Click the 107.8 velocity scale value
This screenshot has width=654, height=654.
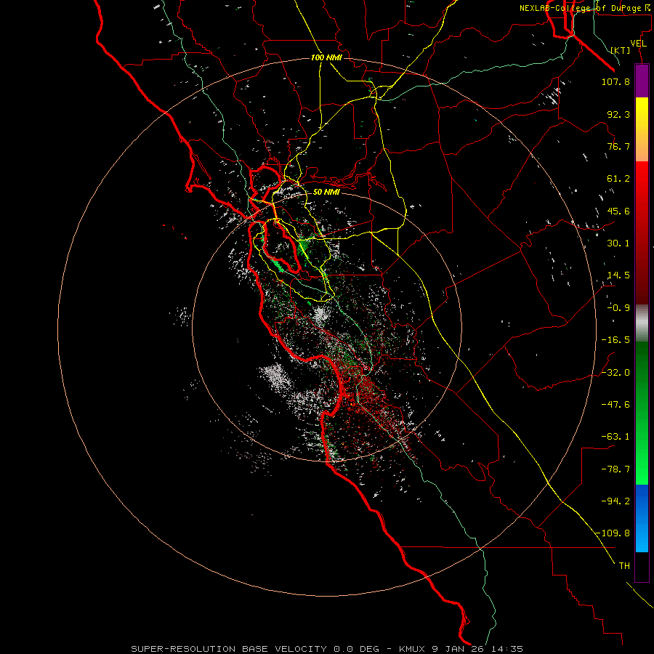615,81
